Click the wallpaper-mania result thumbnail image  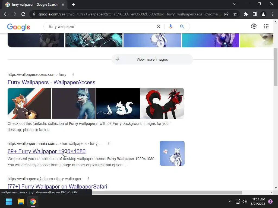click(172, 153)
